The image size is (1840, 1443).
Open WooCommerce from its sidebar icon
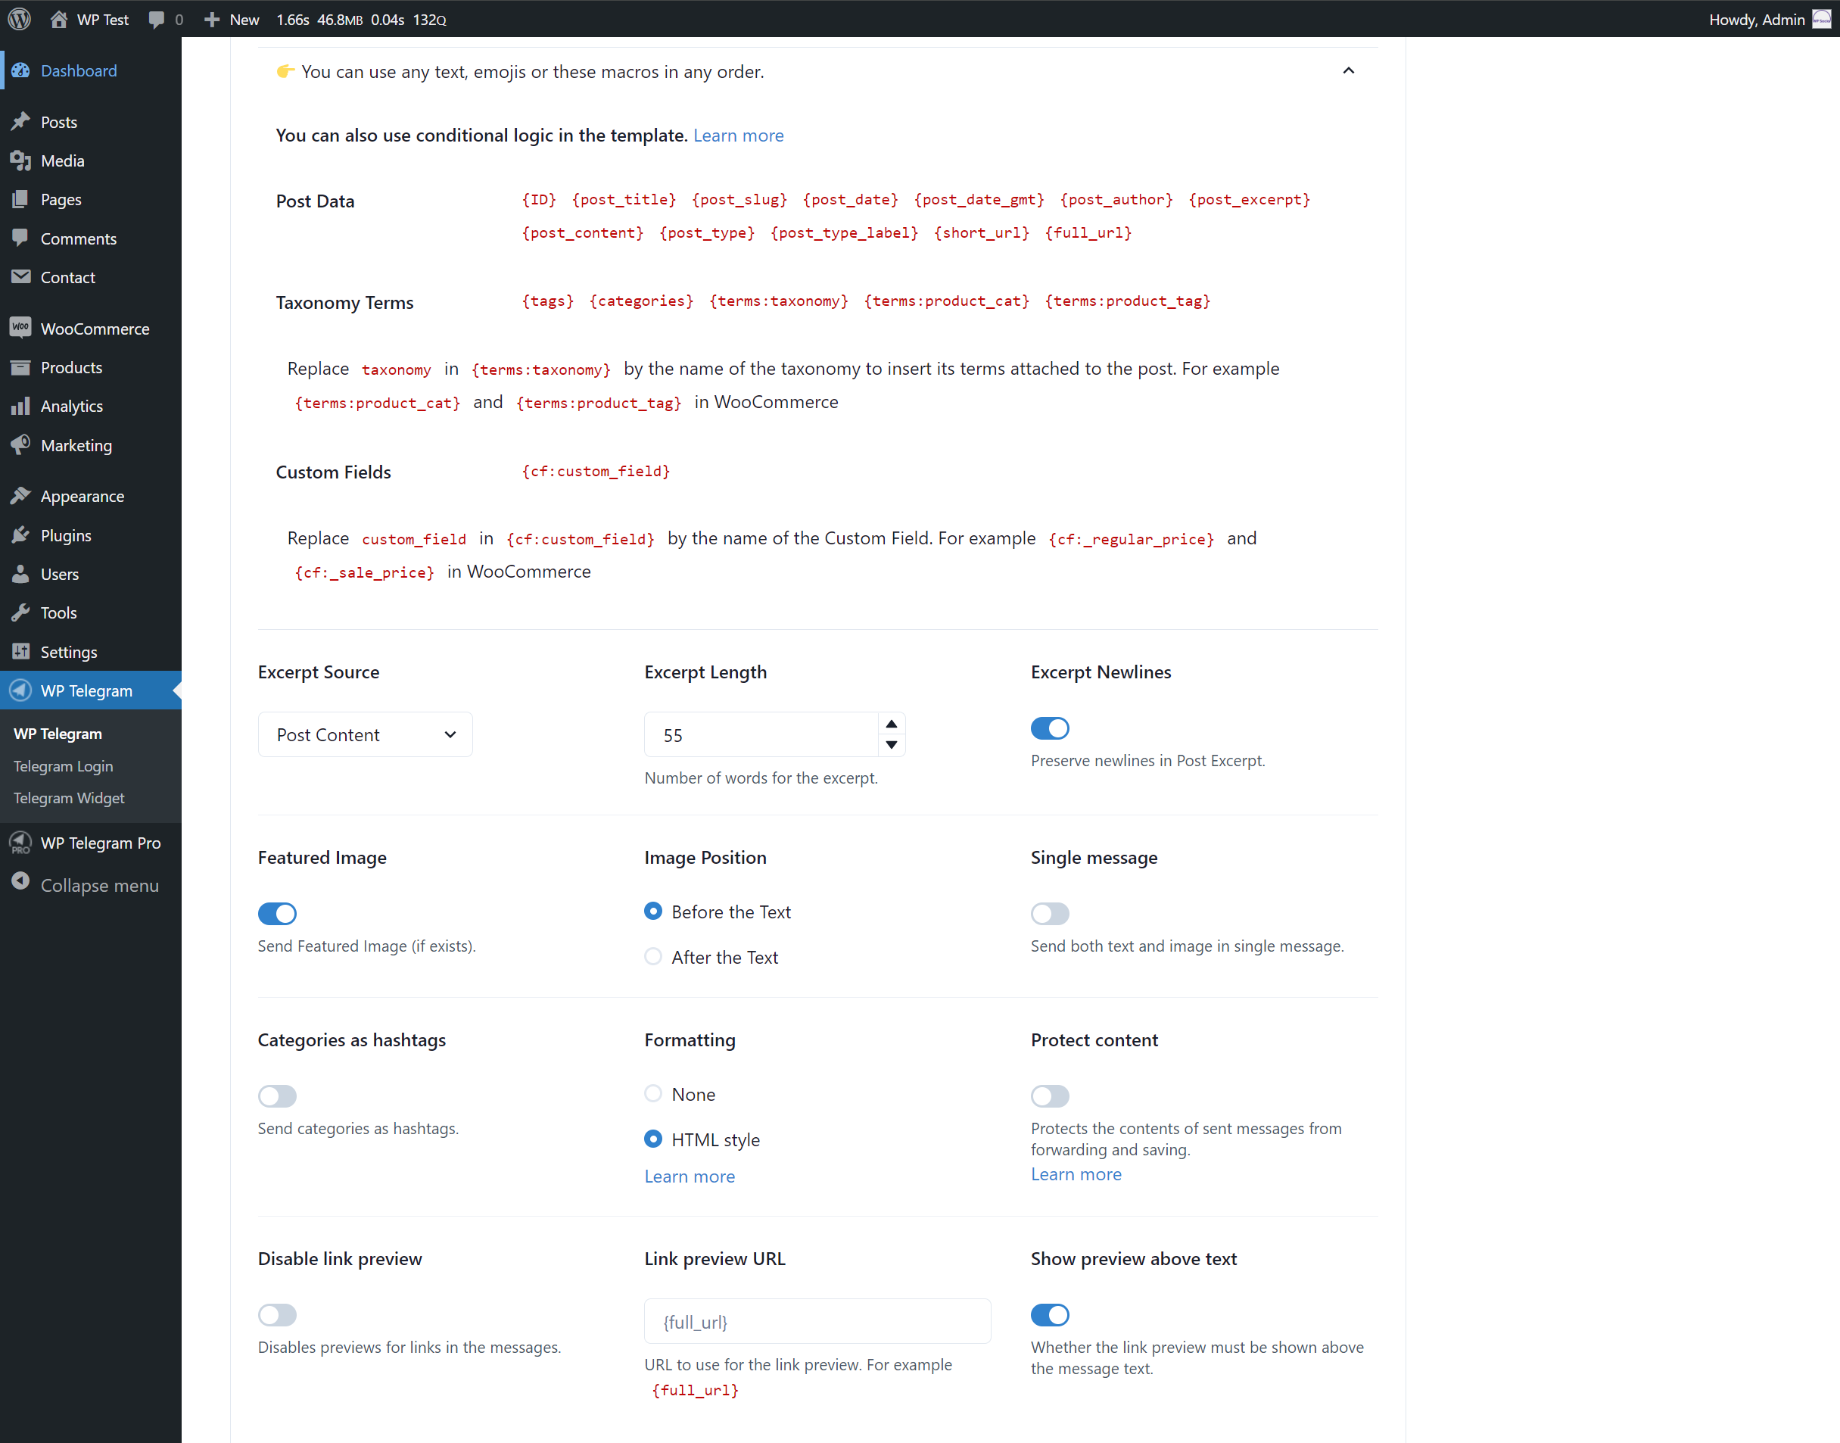(x=21, y=328)
